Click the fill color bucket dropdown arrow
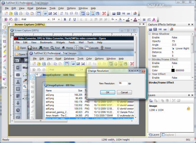Viewport: 196px width, 143px height. [x=116, y=20]
